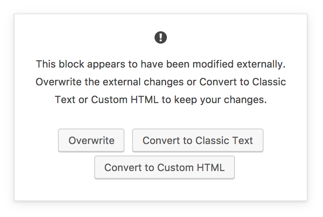Choose Convert to Classic Text
323x217 pixels.
(x=197, y=141)
